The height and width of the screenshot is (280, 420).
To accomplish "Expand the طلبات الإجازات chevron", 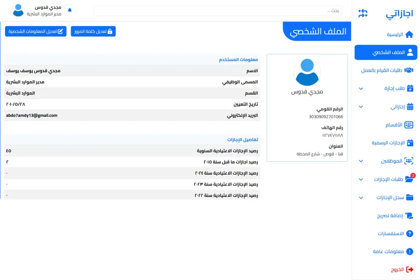I will (x=360, y=179).
